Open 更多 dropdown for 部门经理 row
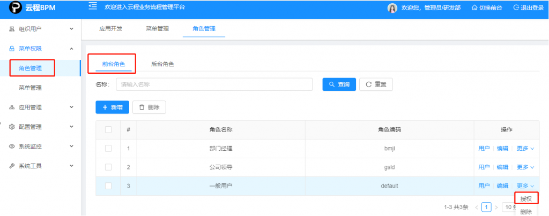This screenshot has width=549, height=216. click(x=525, y=149)
